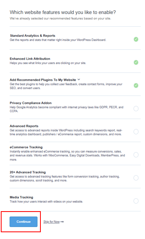This screenshot has width=145, height=239.
Task: Open the Skip for Now link
Action: [x=52, y=222]
